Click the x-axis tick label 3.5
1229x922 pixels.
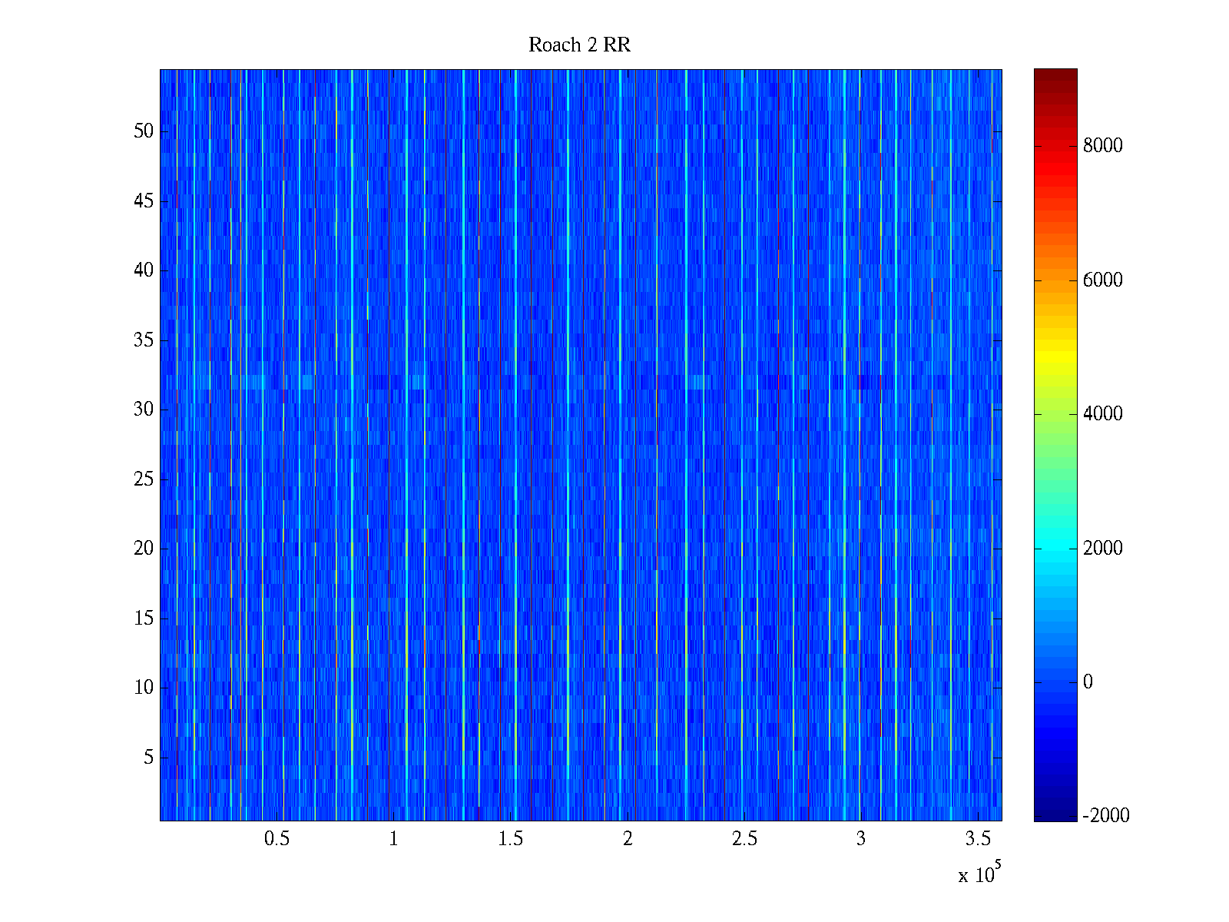(x=978, y=839)
